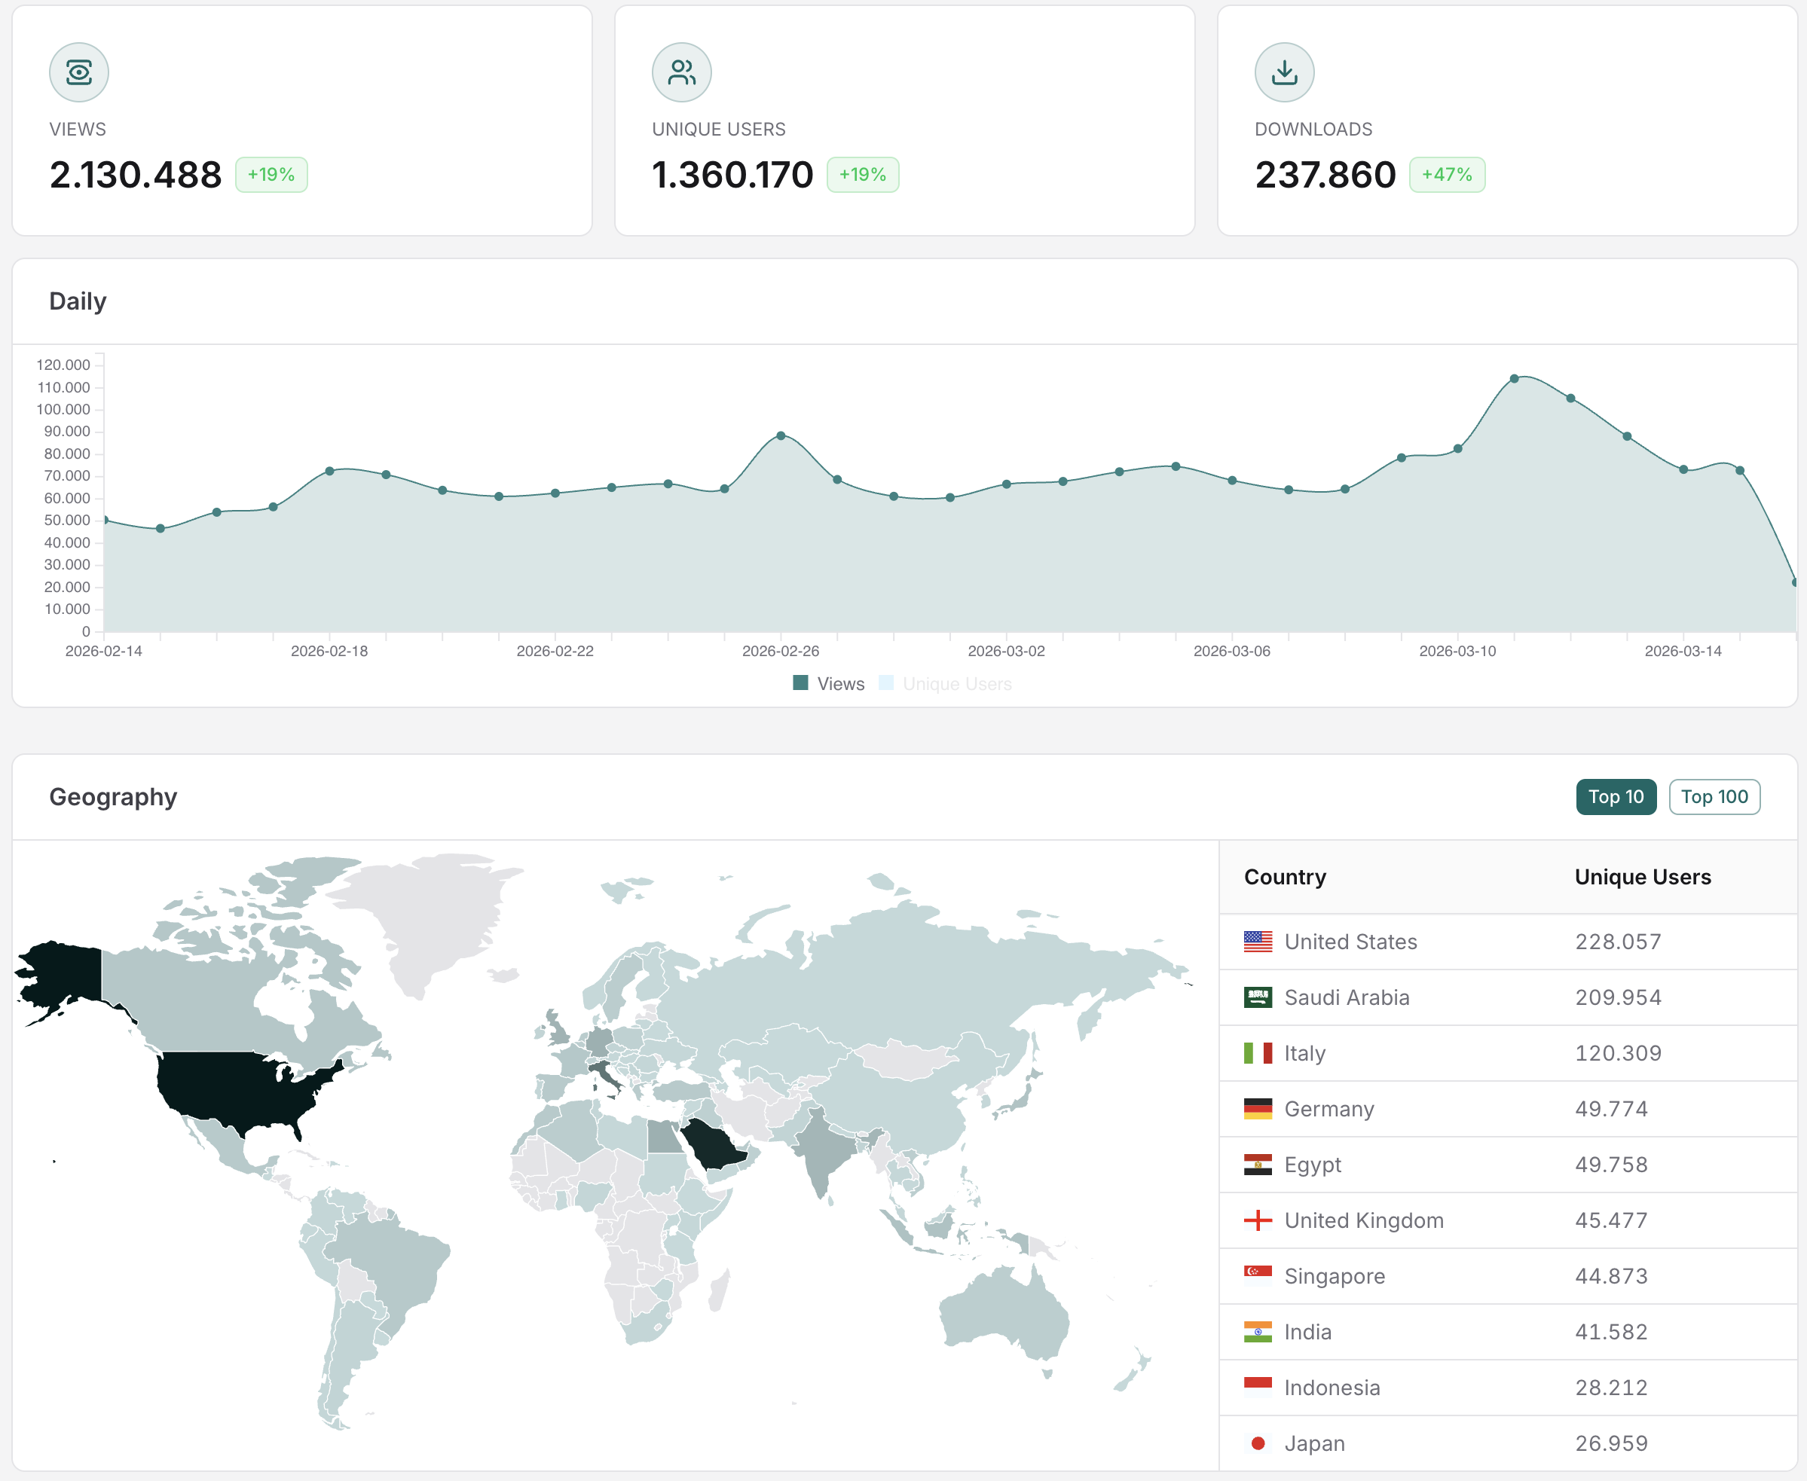Click the United States flag icon

click(x=1257, y=942)
